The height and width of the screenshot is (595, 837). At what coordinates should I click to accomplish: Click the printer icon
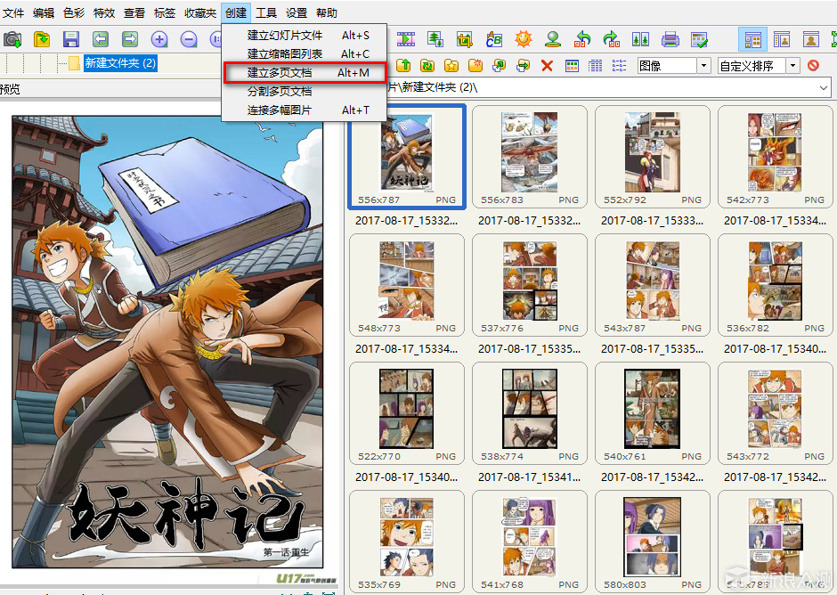click(x=670, y=39)
